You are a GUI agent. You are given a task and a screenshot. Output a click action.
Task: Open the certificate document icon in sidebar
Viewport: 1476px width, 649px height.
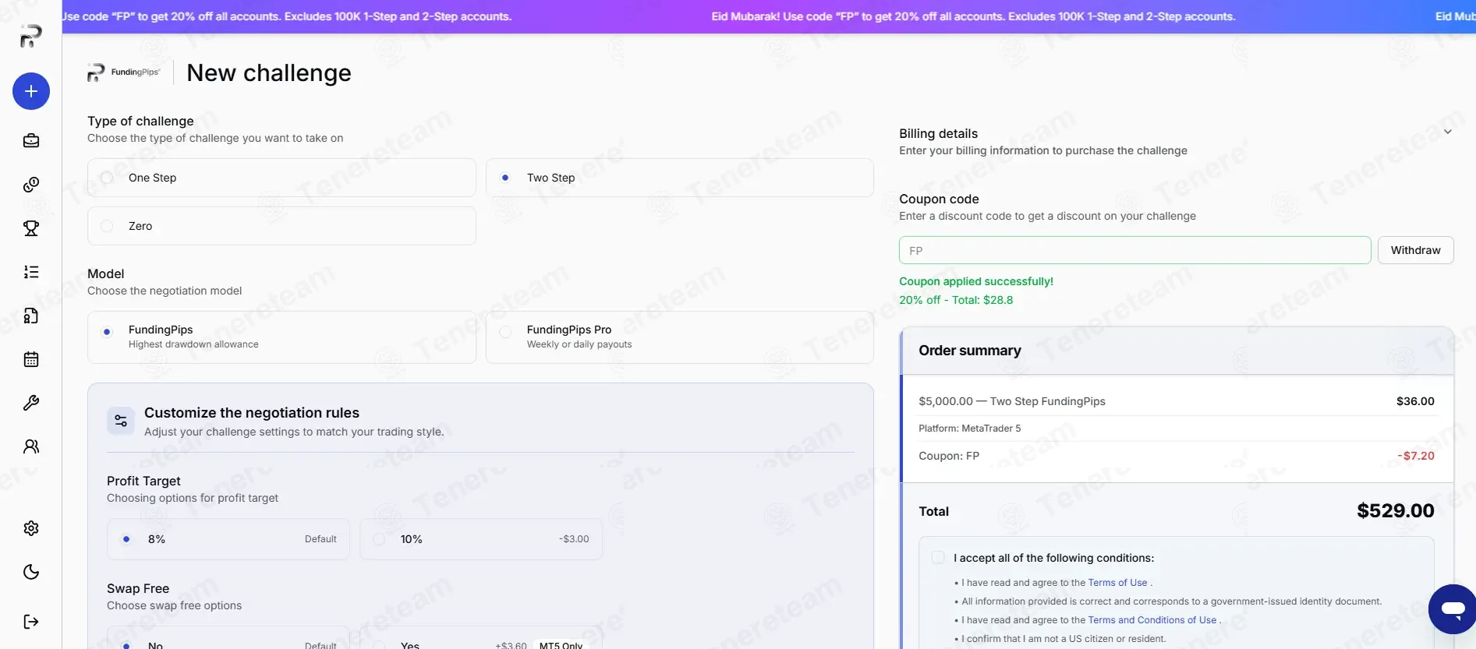click(31, 316)
